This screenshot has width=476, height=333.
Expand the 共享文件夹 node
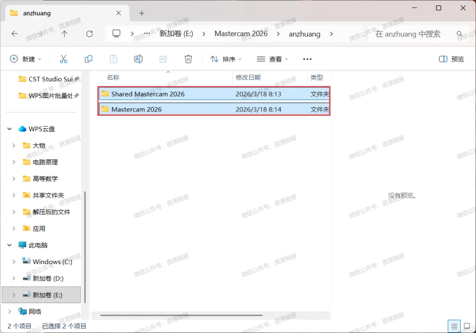(x=14, y=195)
